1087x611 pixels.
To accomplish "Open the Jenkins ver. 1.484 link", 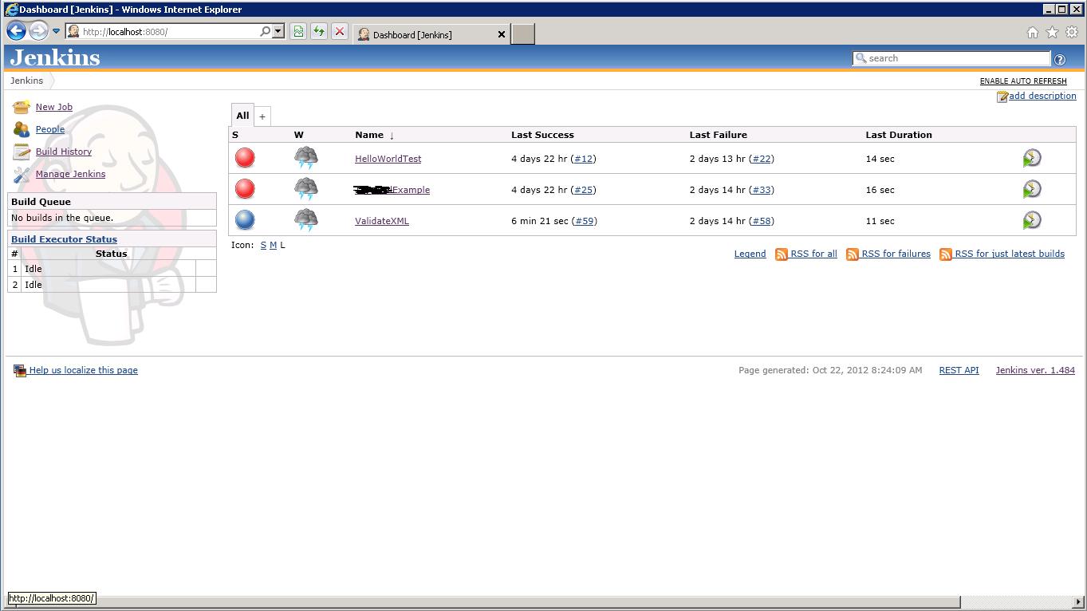I will [1035, 370].
